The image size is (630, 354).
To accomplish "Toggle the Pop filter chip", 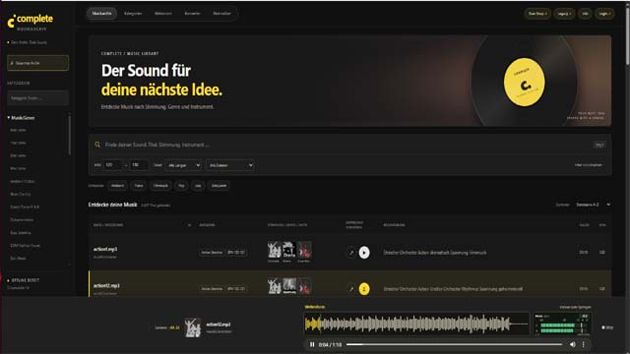I will [181, 186].
